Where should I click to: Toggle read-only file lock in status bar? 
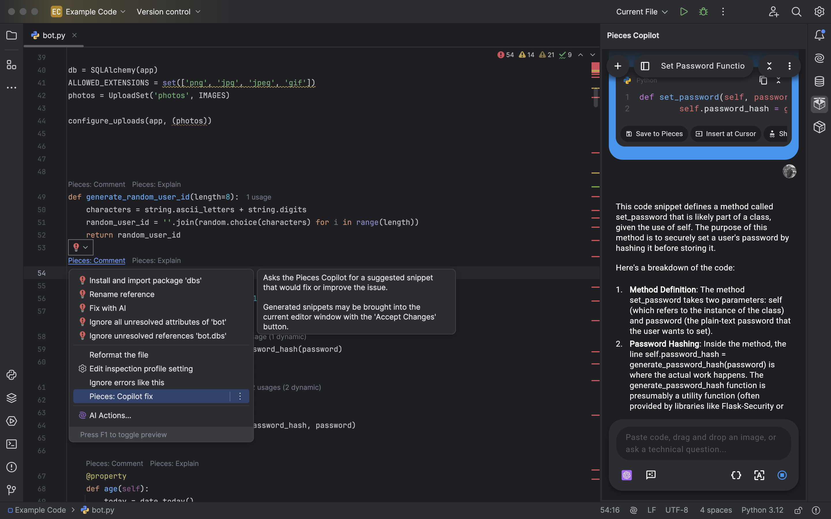pos(798,510)
